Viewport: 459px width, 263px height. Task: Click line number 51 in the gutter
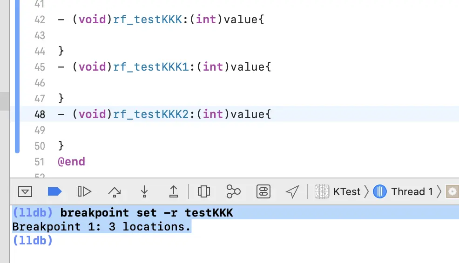40,162
